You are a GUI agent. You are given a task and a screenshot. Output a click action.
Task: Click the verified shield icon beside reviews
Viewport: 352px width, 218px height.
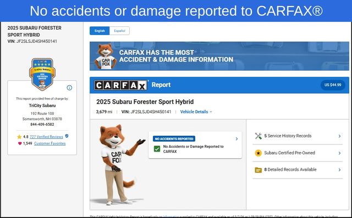(x=67, y=136)
